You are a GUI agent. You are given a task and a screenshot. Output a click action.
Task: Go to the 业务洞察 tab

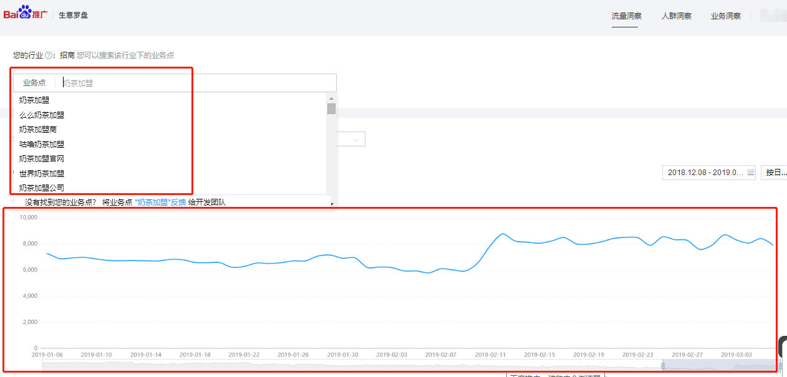coord(725,16)
